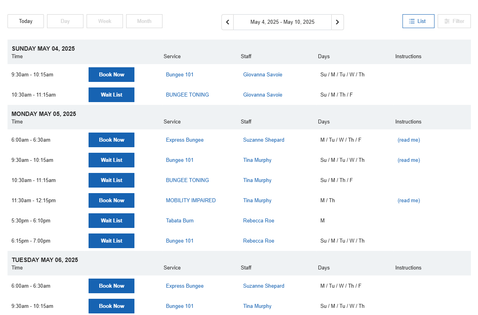This screenshot has height=315, width=478.
Task: Click the Today button
Action: pos(26,21)
